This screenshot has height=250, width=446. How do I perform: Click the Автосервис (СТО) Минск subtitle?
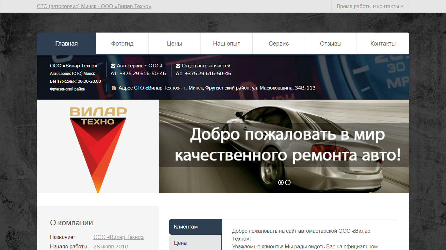(72, 74)
